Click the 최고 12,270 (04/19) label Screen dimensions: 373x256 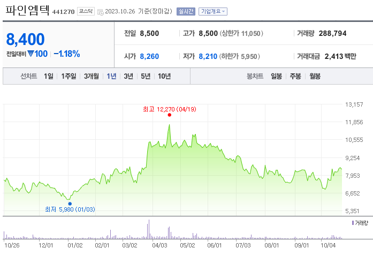click(170, 109)
